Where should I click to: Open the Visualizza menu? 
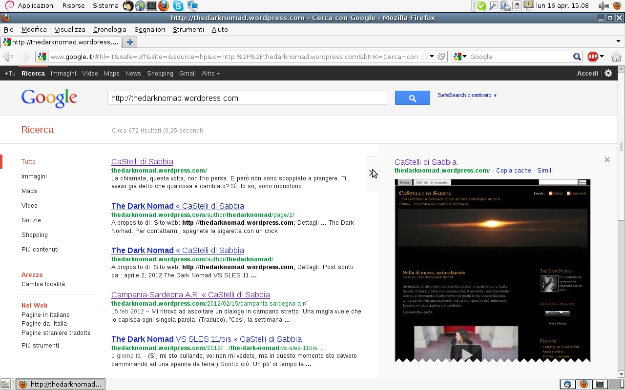coord(70,29)
